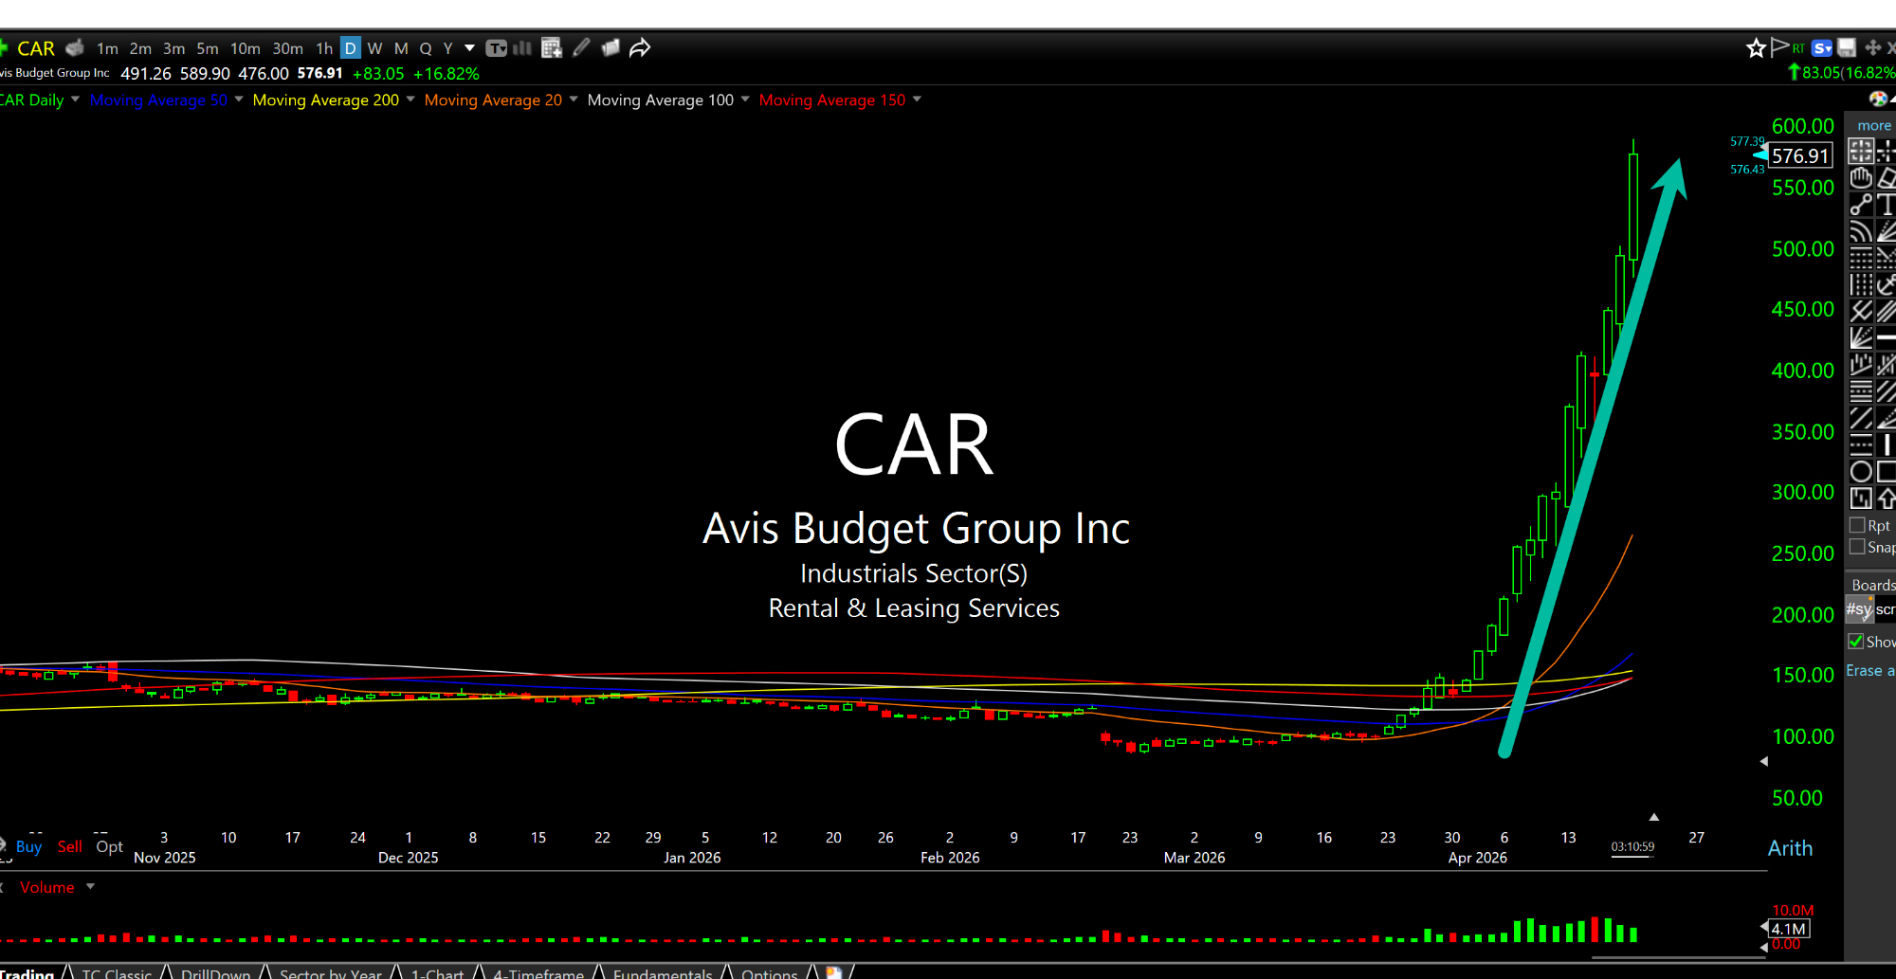Image resolution: width=1896 pixels, height=979 pixels.
Task: Click the red Sell button
Action: 70,846
